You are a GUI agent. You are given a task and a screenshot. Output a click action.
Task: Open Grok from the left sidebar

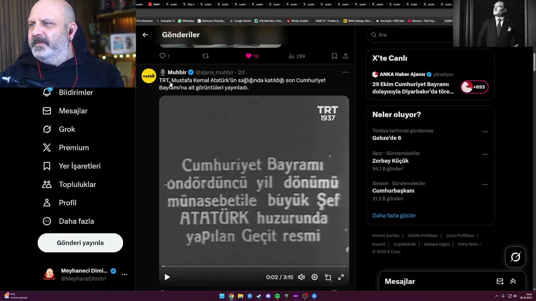pos(59,129)
